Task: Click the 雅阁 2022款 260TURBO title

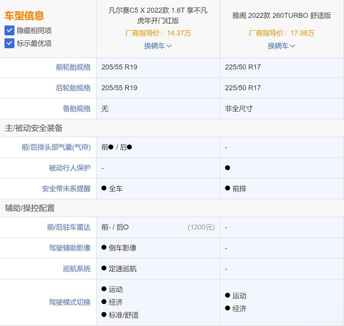Action: (281, 16)
